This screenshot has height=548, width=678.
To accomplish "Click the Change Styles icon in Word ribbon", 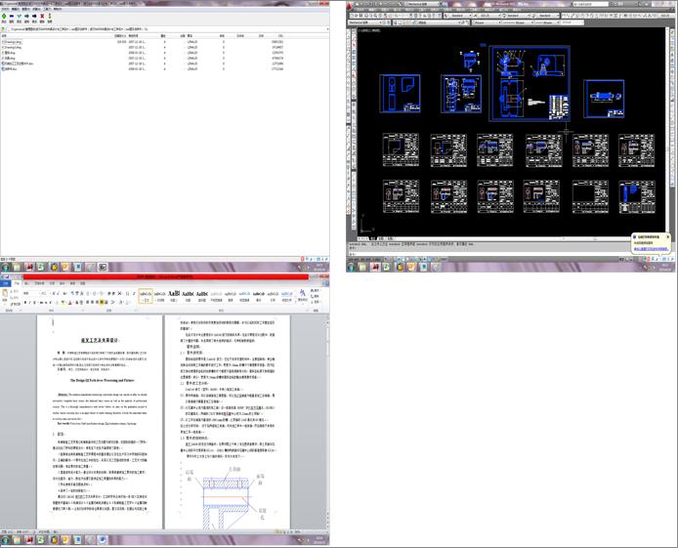I will 302,294.
